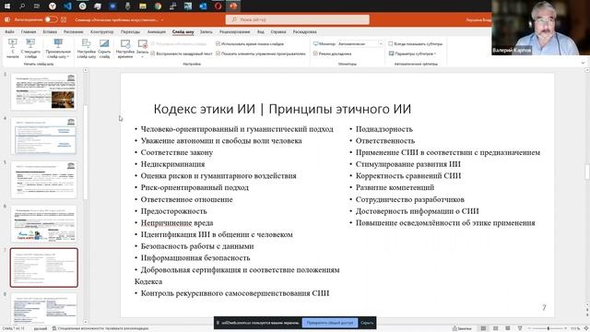Screen dimensions: 590x332
Task: Open slide show setup (Настройка слайд-шоу)
Action: (x=86, y=48)
